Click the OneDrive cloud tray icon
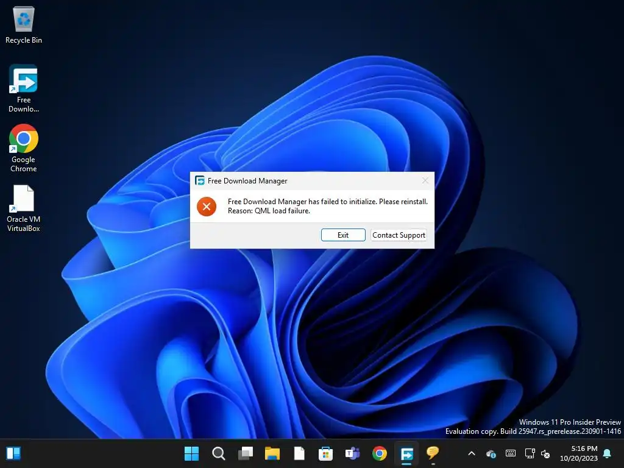 click(x=491, y=453)
